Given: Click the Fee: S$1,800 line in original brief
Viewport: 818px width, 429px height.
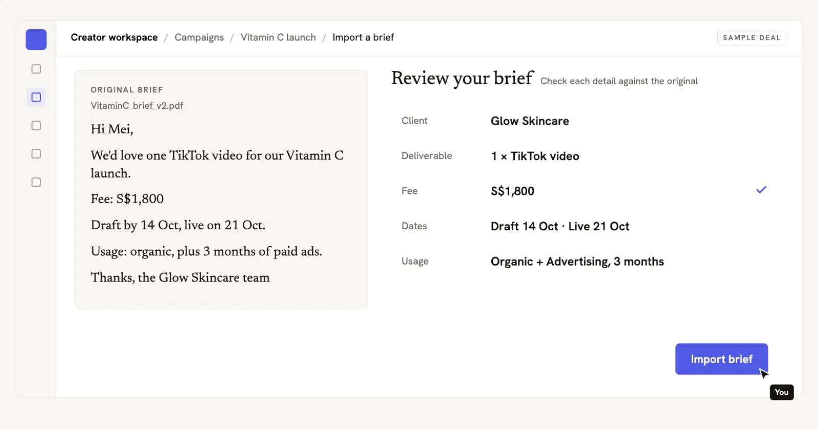Looking at the screenshot, I should pyautogui.click(x=127, y=199).
